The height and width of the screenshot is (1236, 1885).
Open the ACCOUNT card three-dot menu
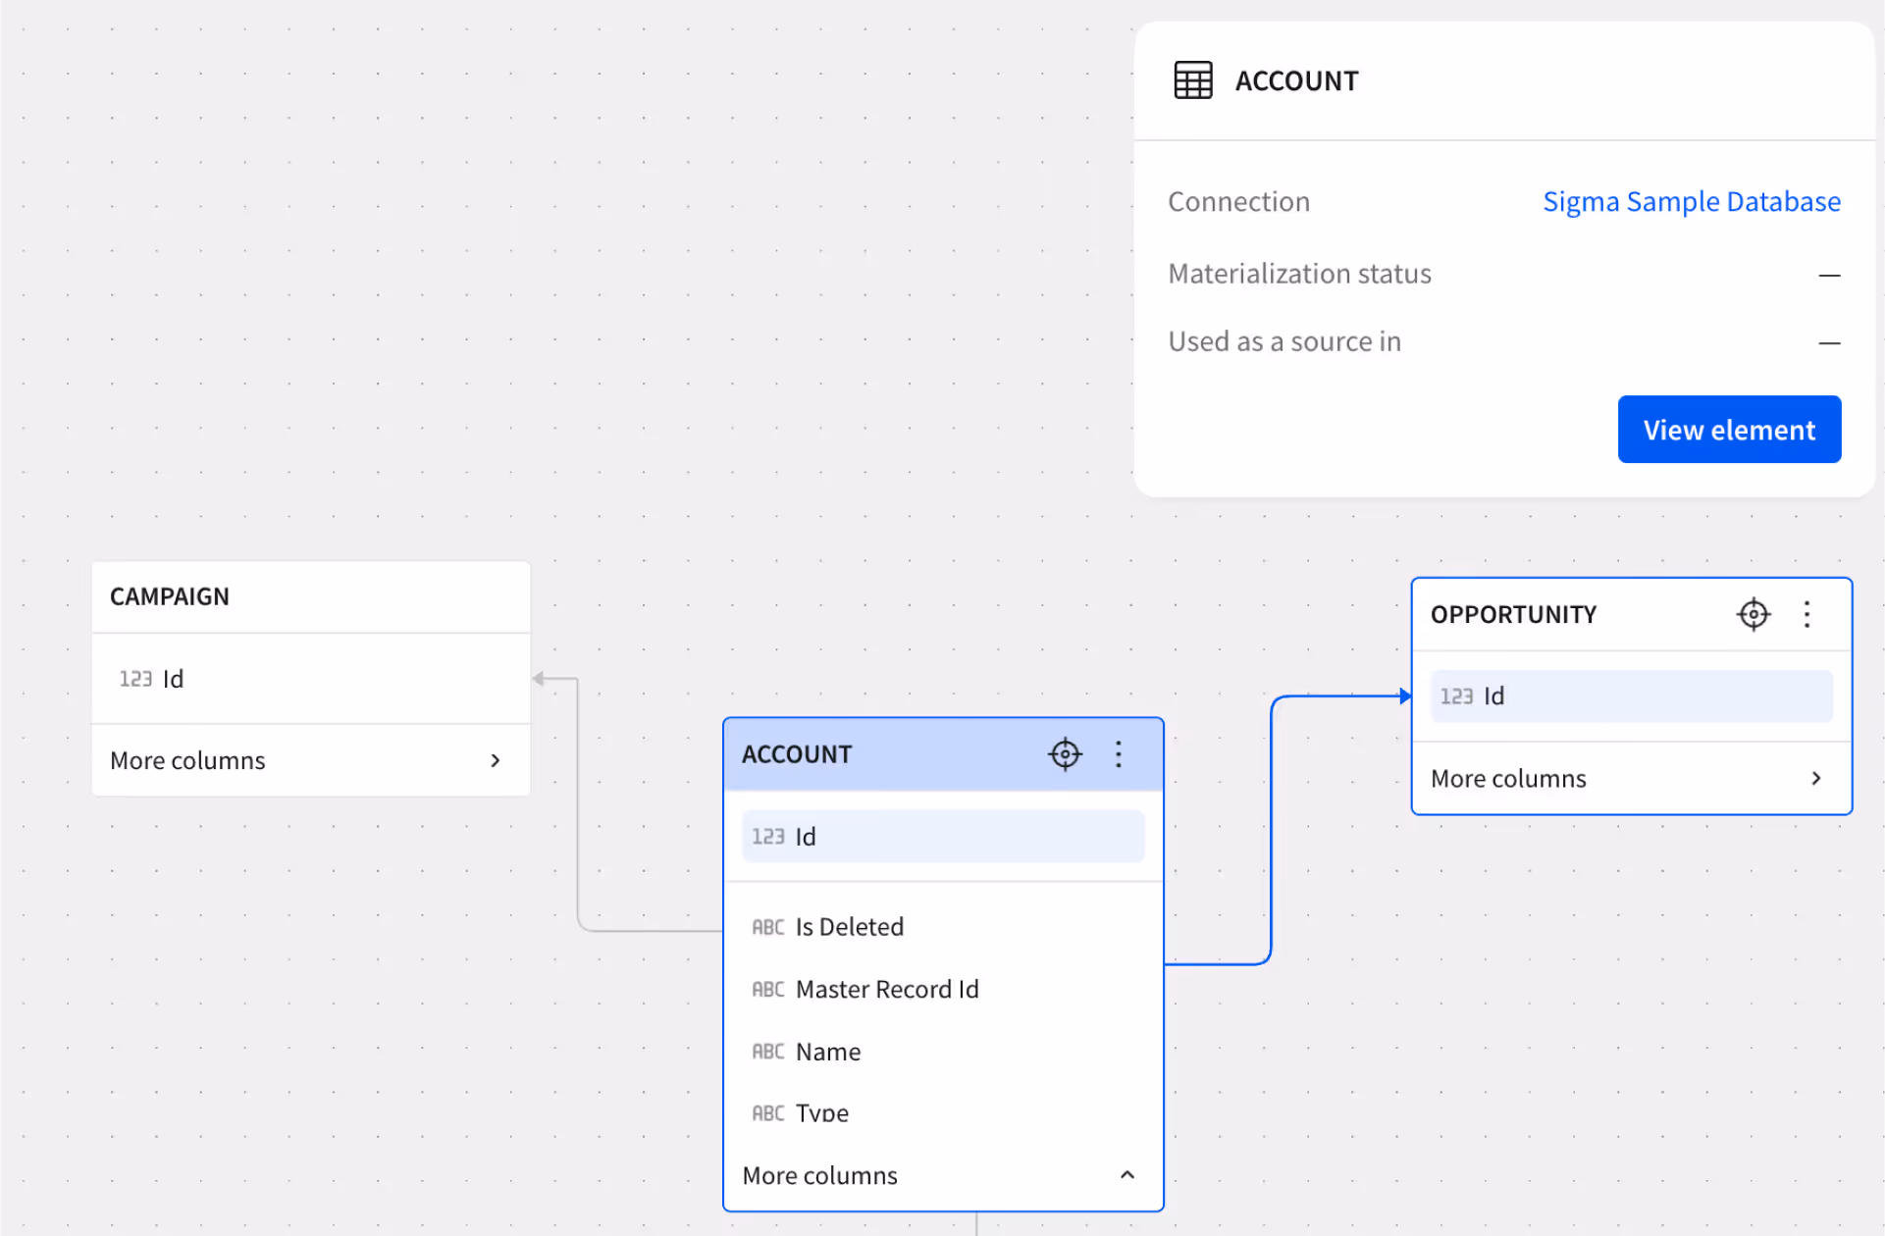pyautogui.click(x=1119, y=754)
